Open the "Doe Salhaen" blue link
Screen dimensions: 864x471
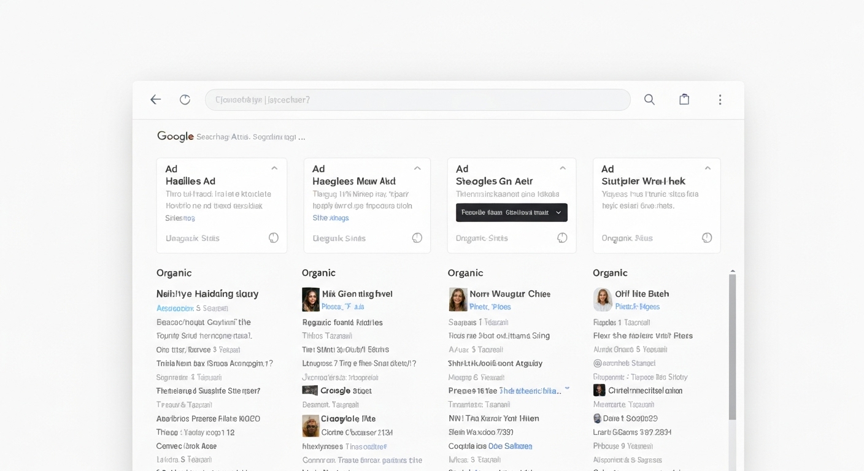pos(510,446)
